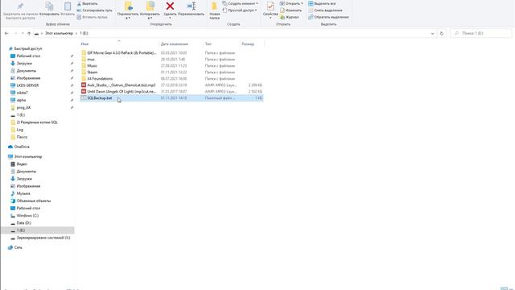515x290 pixels.
Task: Click Изменить in the ribbon
Action: tap(290, 10)
